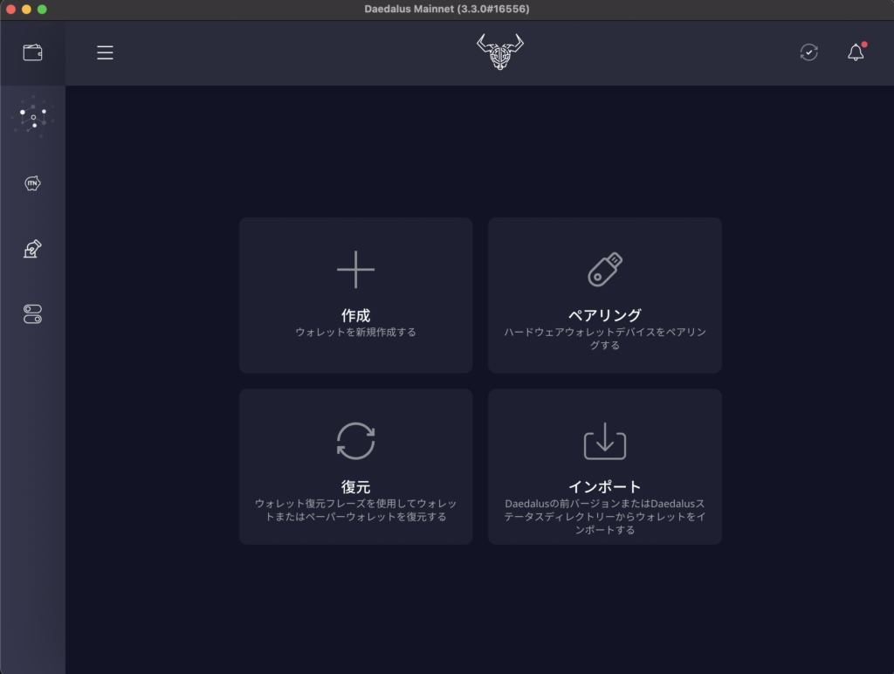Image resolution: width=894 pixels, height=674 pixels.
Task: Toggle the hamburger menu for the sidebar
Action: pos(105,52)
